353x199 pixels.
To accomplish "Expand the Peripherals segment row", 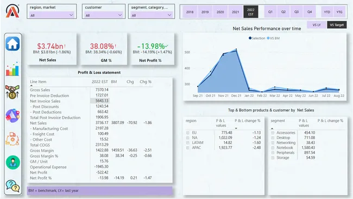I will click(x=273, y=153).
